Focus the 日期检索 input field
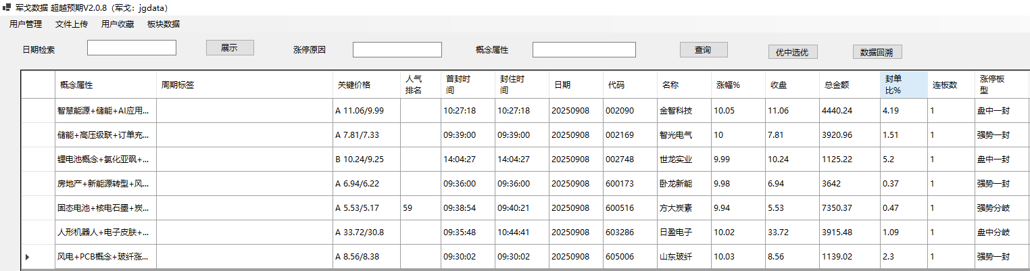Screen dimensions: 1030x271 click(x=132, y=48)
